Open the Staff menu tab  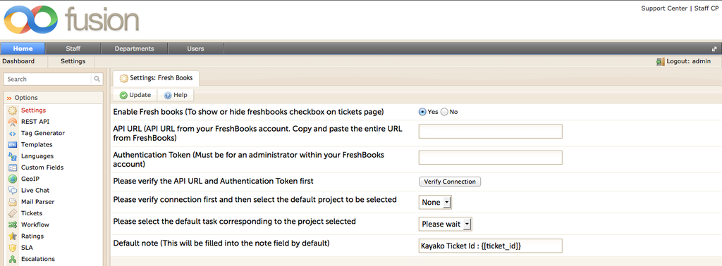73,49
